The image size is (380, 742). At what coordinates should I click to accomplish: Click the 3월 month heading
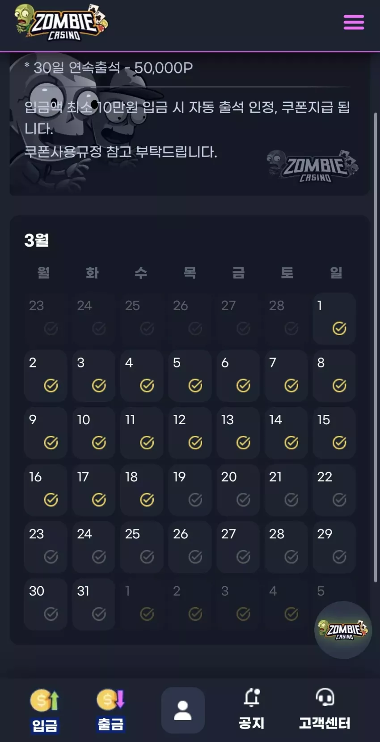tap(37, 240)
